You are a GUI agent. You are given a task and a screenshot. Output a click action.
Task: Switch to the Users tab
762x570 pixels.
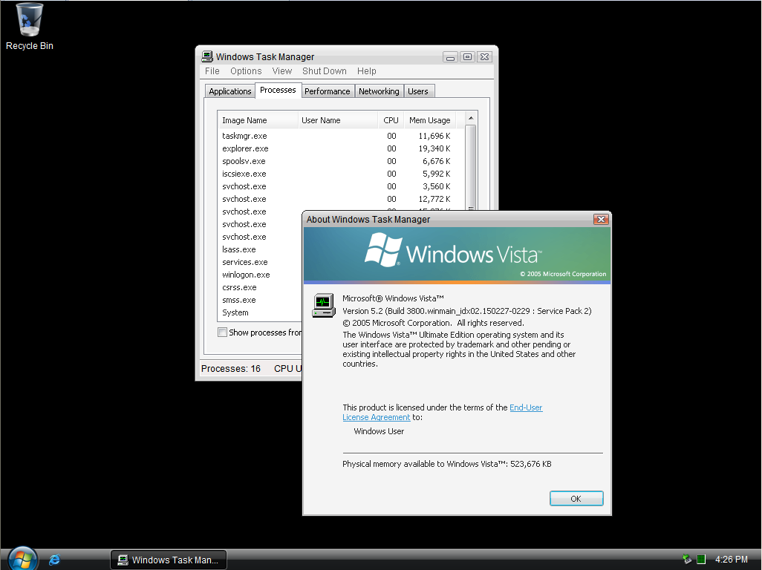[418, 91]
